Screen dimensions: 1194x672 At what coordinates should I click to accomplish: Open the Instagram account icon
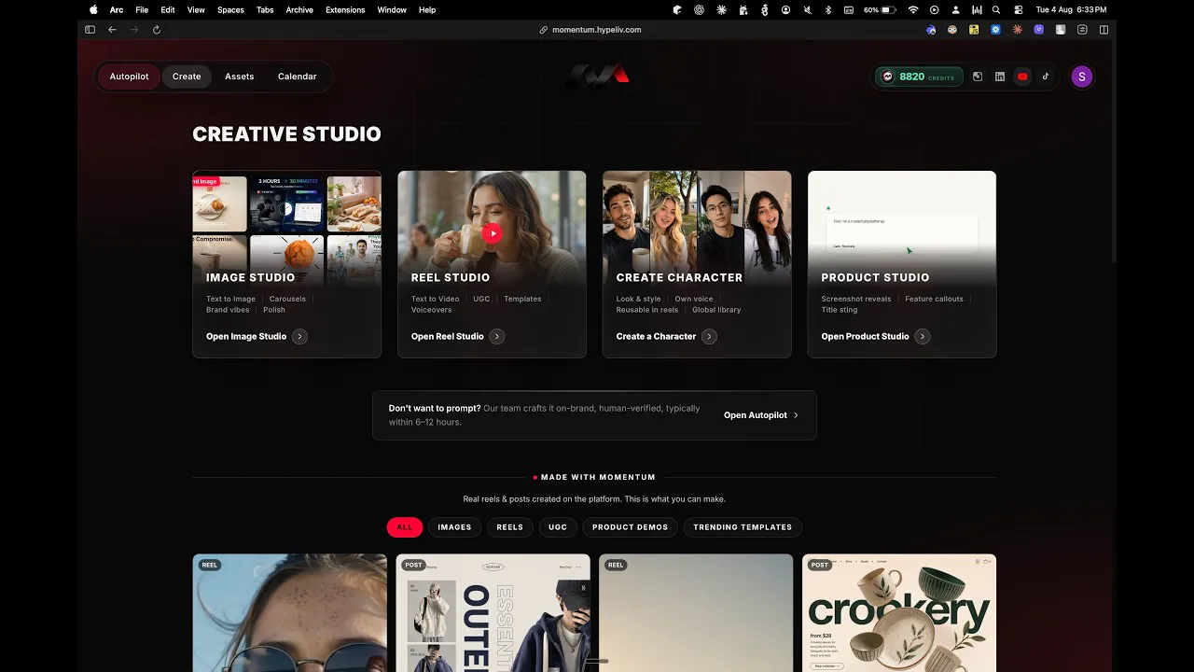(x=978, y=77)
